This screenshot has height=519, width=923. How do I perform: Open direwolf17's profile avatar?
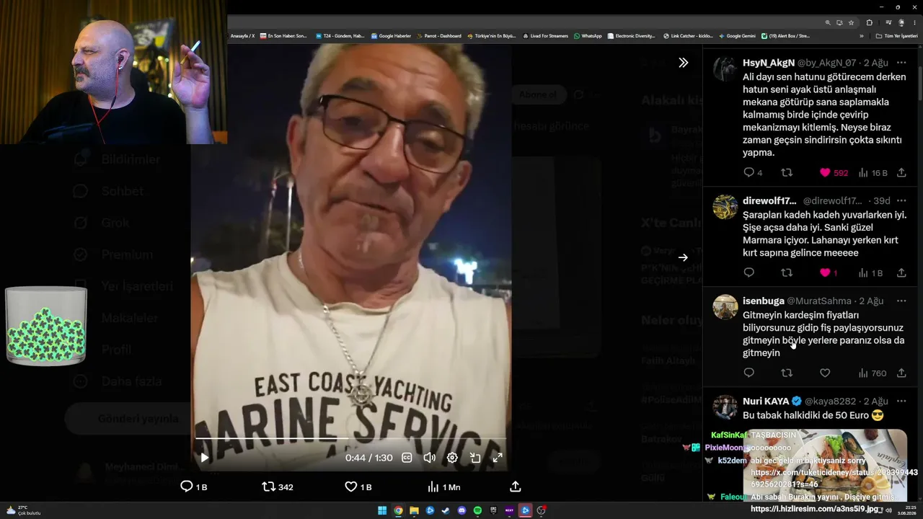click(725, 207)
